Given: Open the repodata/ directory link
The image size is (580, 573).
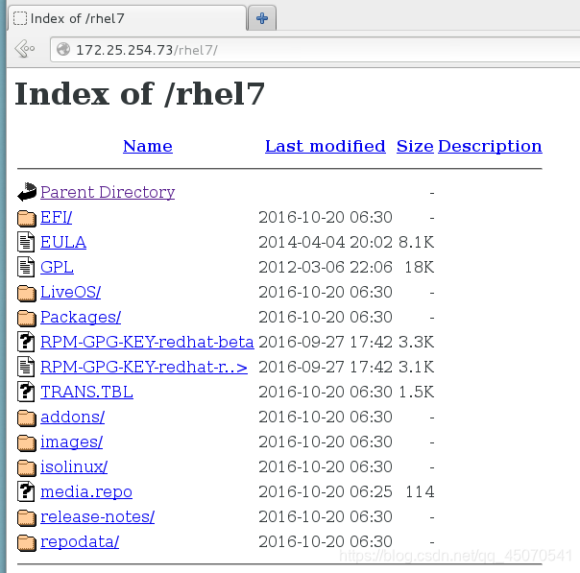Looking at the screenshot, I should click(80, 542).
